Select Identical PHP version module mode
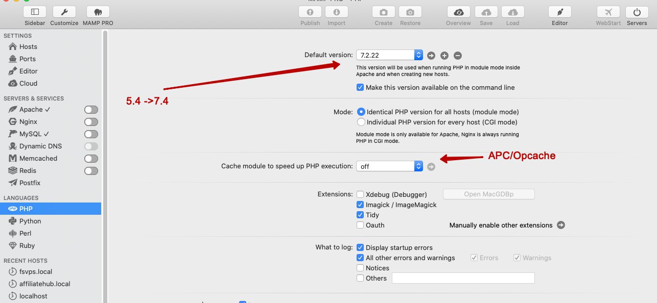 point(361,112)
